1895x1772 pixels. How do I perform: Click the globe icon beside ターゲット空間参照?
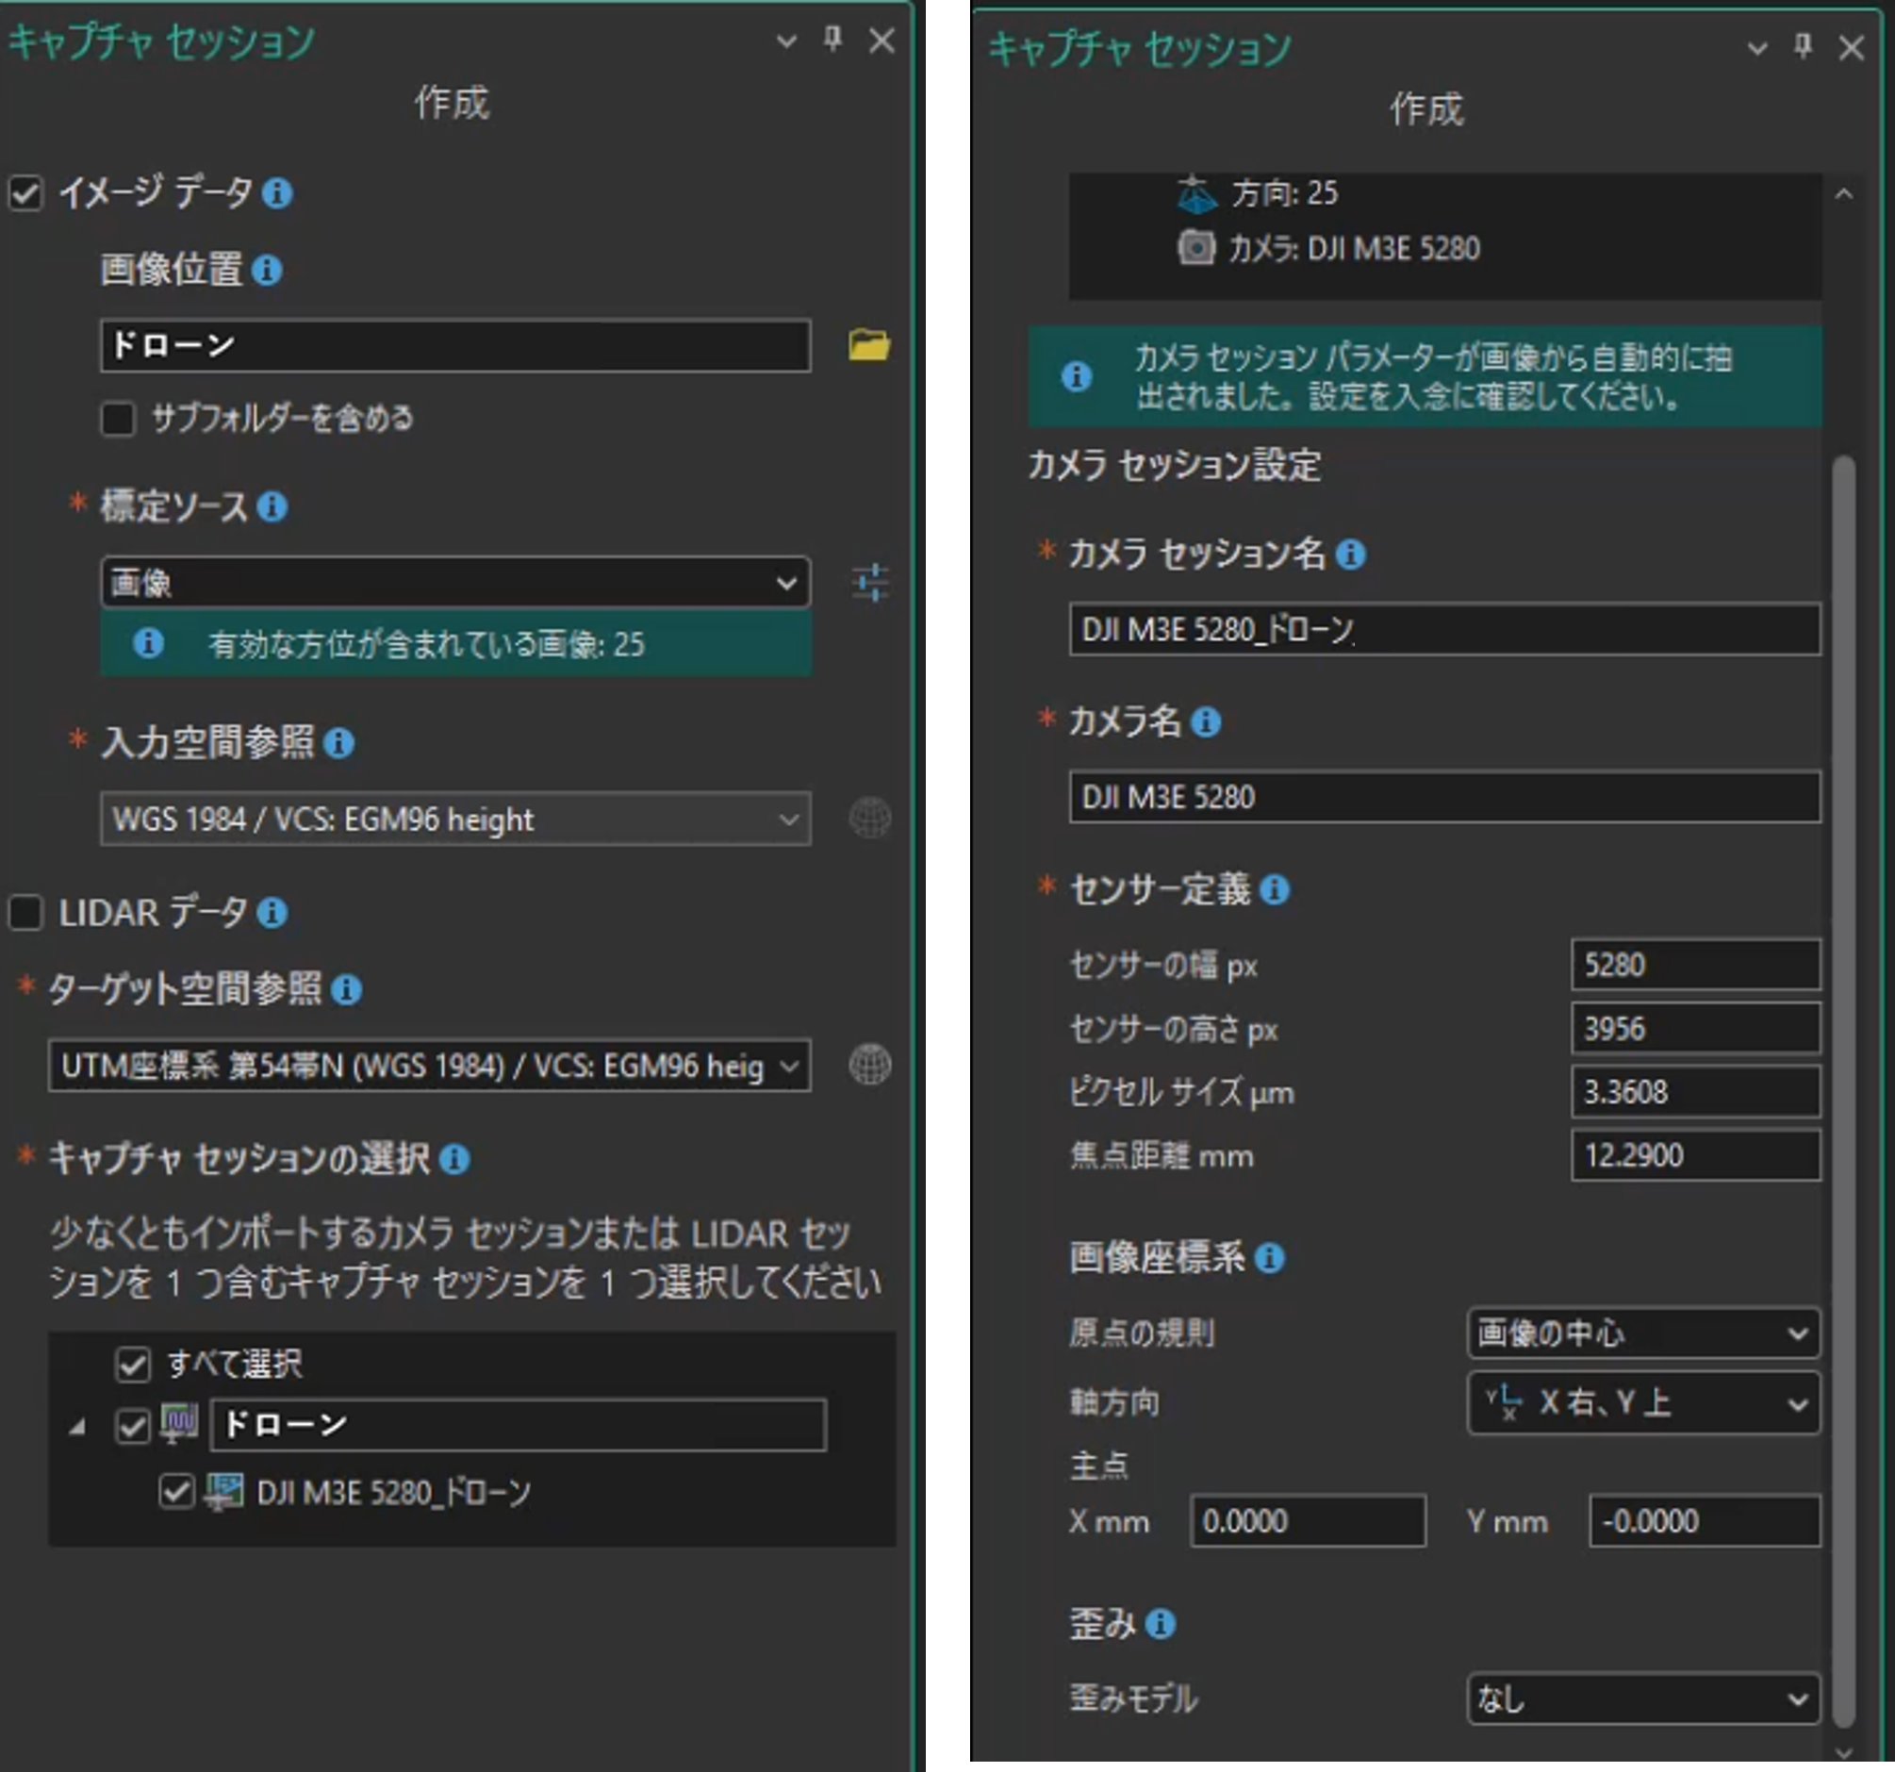pyautogui.click(x=869, y=1066)
